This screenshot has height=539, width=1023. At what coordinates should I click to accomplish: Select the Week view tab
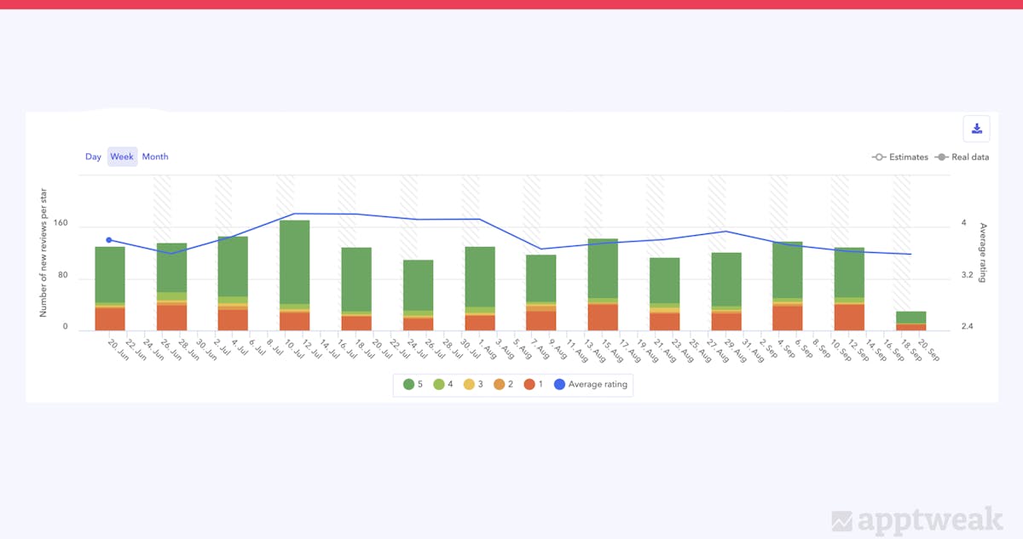coord(122,157)
